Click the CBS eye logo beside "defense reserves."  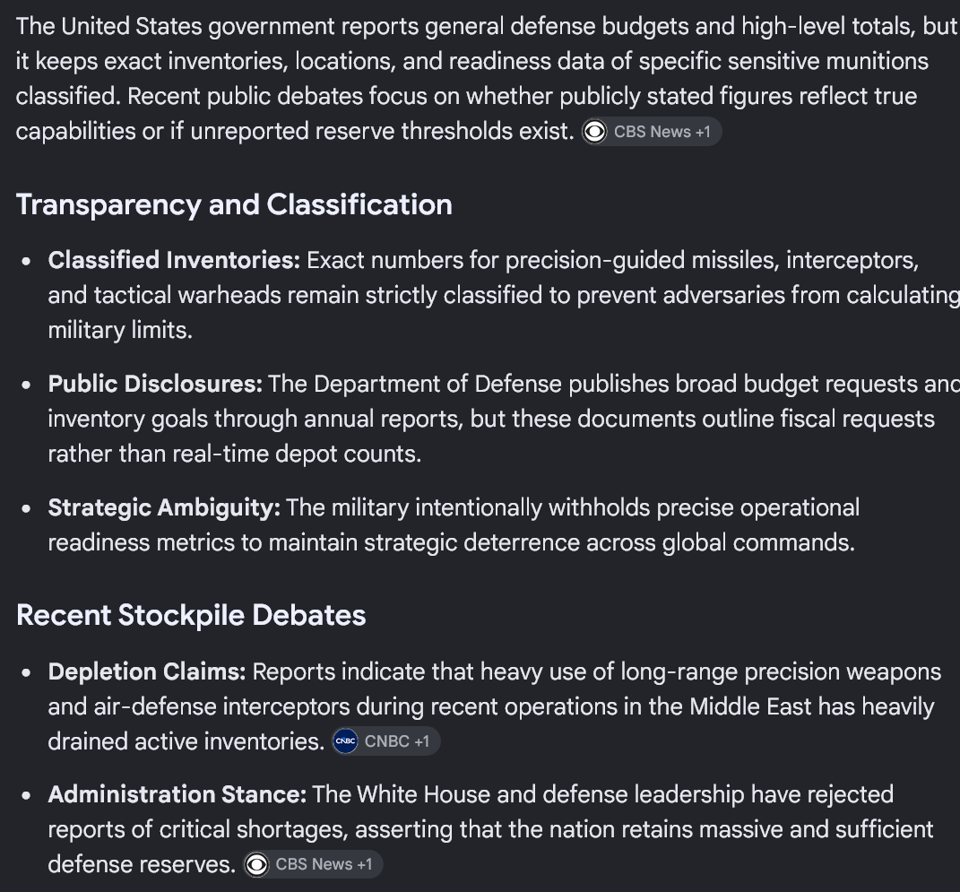point(256,864)
